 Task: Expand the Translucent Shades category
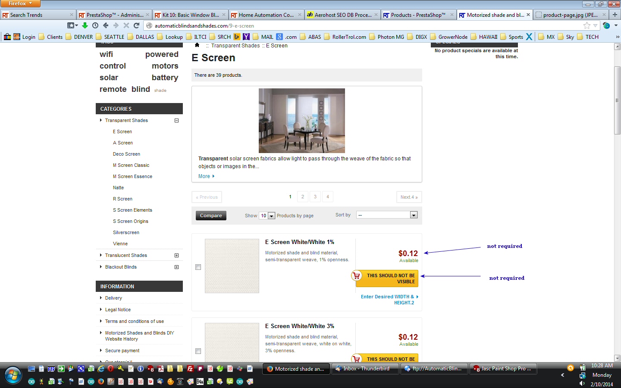pos(176,256)
